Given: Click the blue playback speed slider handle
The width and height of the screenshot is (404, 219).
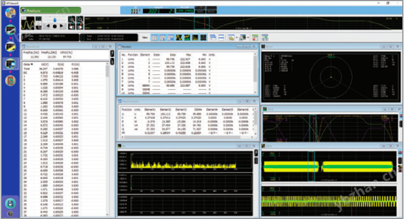Looking at the screenshot, I should (x=55, y=20).
